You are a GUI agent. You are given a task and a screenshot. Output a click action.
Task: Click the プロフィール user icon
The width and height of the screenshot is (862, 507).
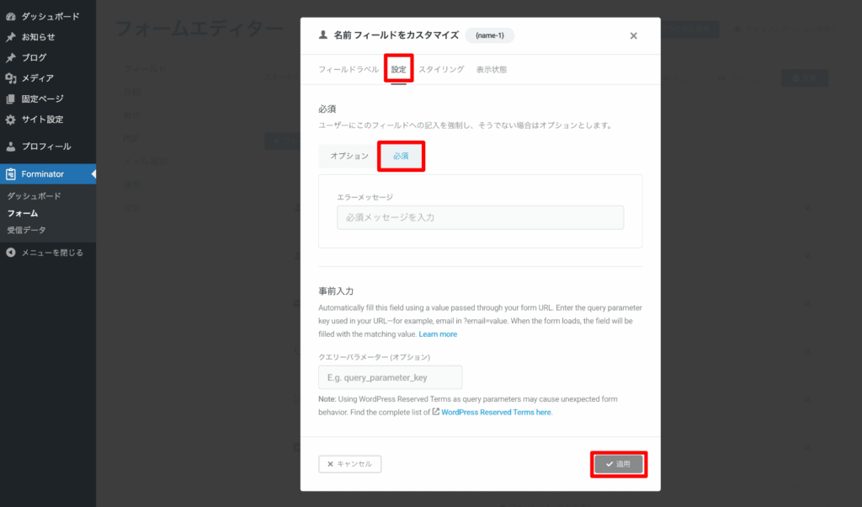tap(10, 147)
